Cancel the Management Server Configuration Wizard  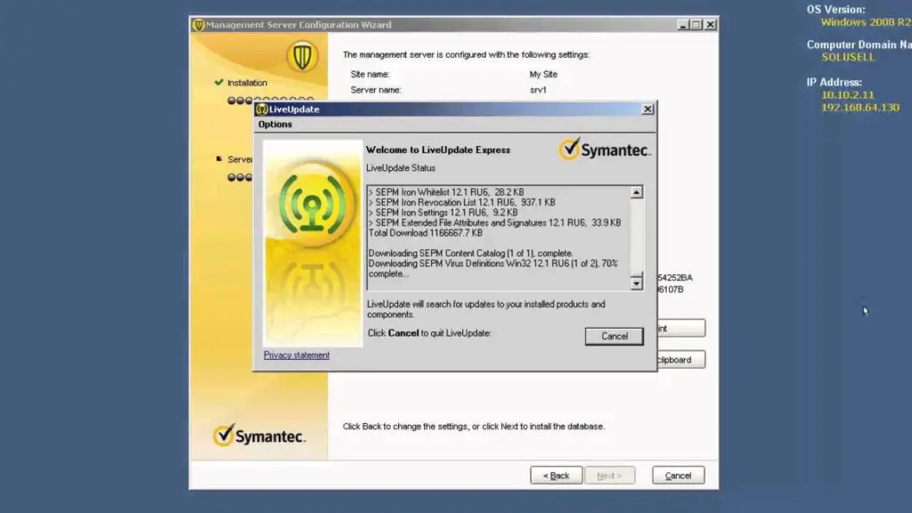coord(678,476)
